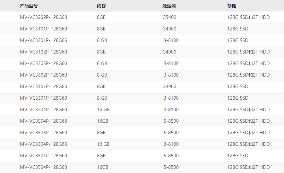Select model MV-VC3303P-128G60

43,63
